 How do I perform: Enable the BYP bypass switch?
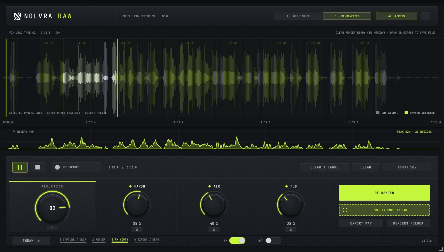273,241
